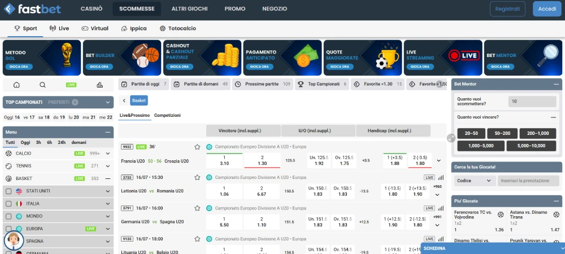Viewport: 565px width, 254px height.
Task: Switch to the Totocalcio tab
Action: click(x=177, y=28)
